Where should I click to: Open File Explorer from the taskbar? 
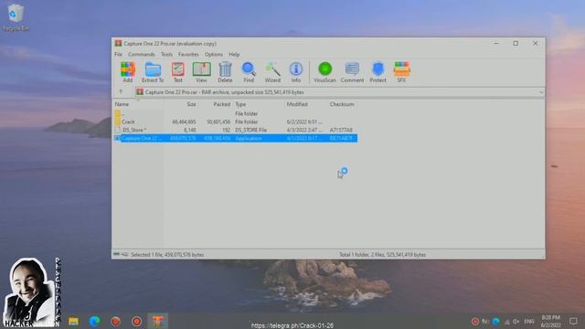[73, 321]
